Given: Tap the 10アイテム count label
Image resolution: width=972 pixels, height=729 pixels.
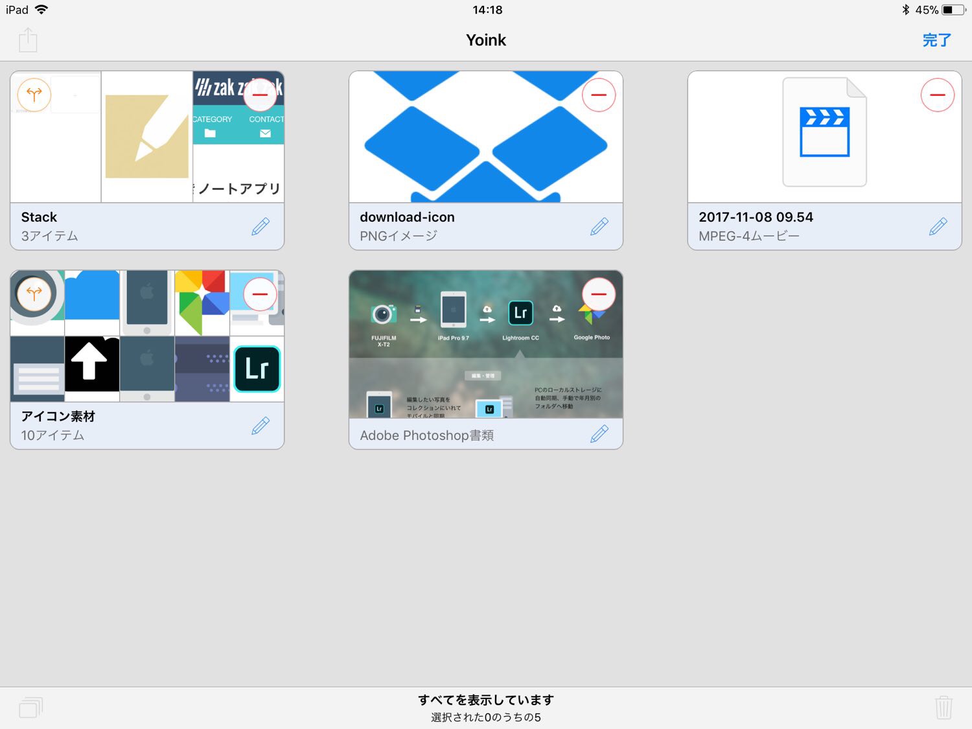Looking at the screenshot, I should tap(52, 435).
